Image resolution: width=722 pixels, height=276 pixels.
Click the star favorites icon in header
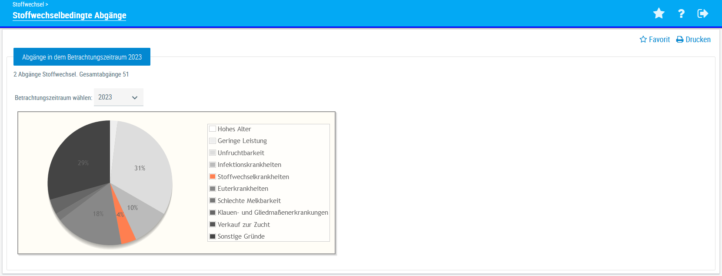[x=659, y=13]
